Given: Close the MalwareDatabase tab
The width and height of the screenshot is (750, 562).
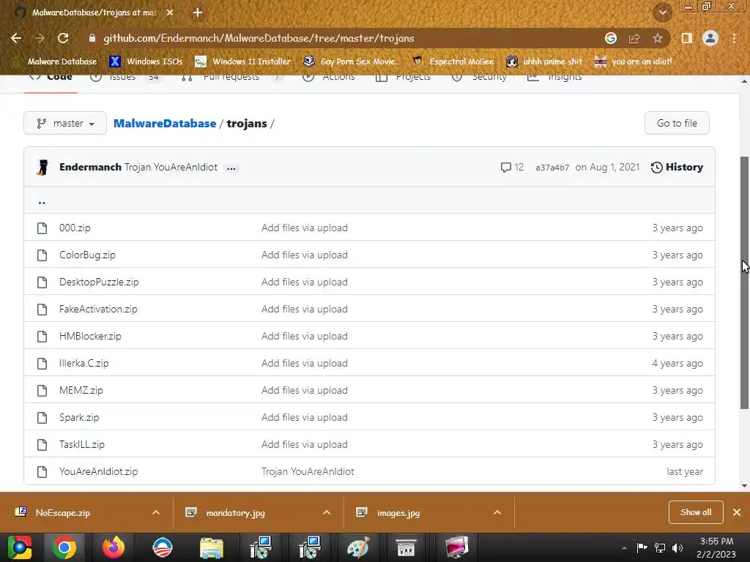Looking at the screenshot, I should [x=170, y=12].
